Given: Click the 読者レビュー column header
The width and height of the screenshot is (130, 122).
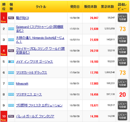Looking at the screenshot, I should (122, 7).
